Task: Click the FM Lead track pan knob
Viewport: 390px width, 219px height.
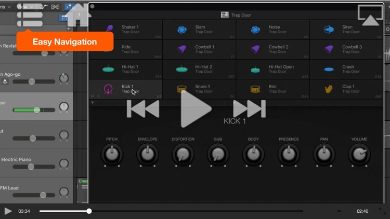Action: click(64, 191)
